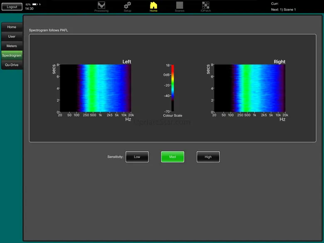
Task: Click the 'Next: 1) Scene 1' text
Action: pyautogui.click(x=283, y=10)
